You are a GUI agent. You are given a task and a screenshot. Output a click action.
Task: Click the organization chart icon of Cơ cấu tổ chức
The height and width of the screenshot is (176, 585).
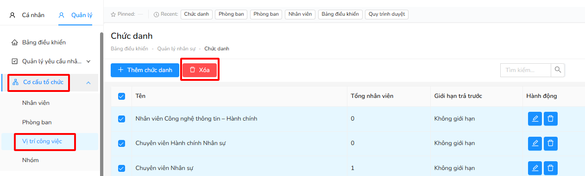click(x=16, y=83)
